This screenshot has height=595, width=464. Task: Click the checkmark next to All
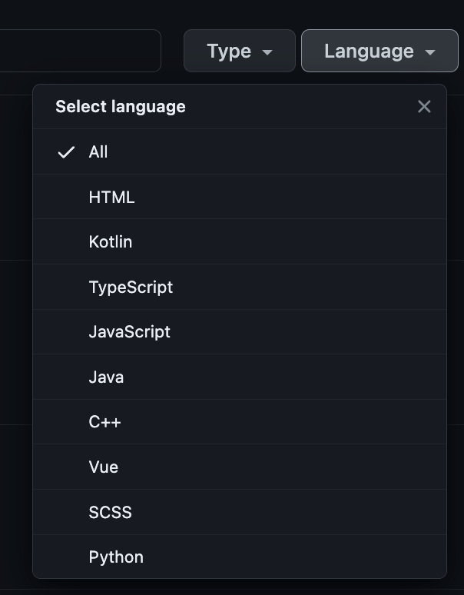click(x=67, y=152)
